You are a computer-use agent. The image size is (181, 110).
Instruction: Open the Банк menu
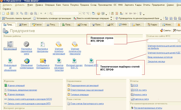point(59,5)
